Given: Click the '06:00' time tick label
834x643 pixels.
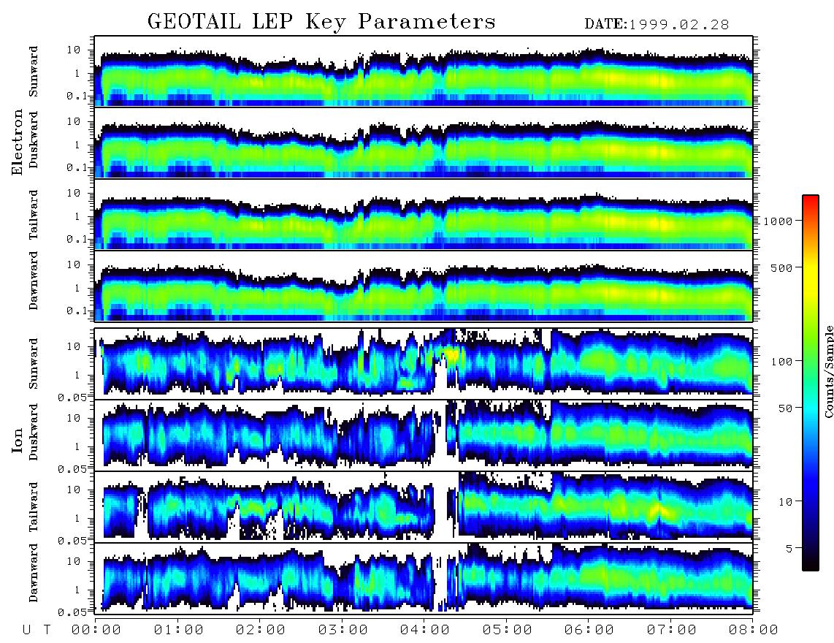Looking at the screenshot, I should [589, 630].
